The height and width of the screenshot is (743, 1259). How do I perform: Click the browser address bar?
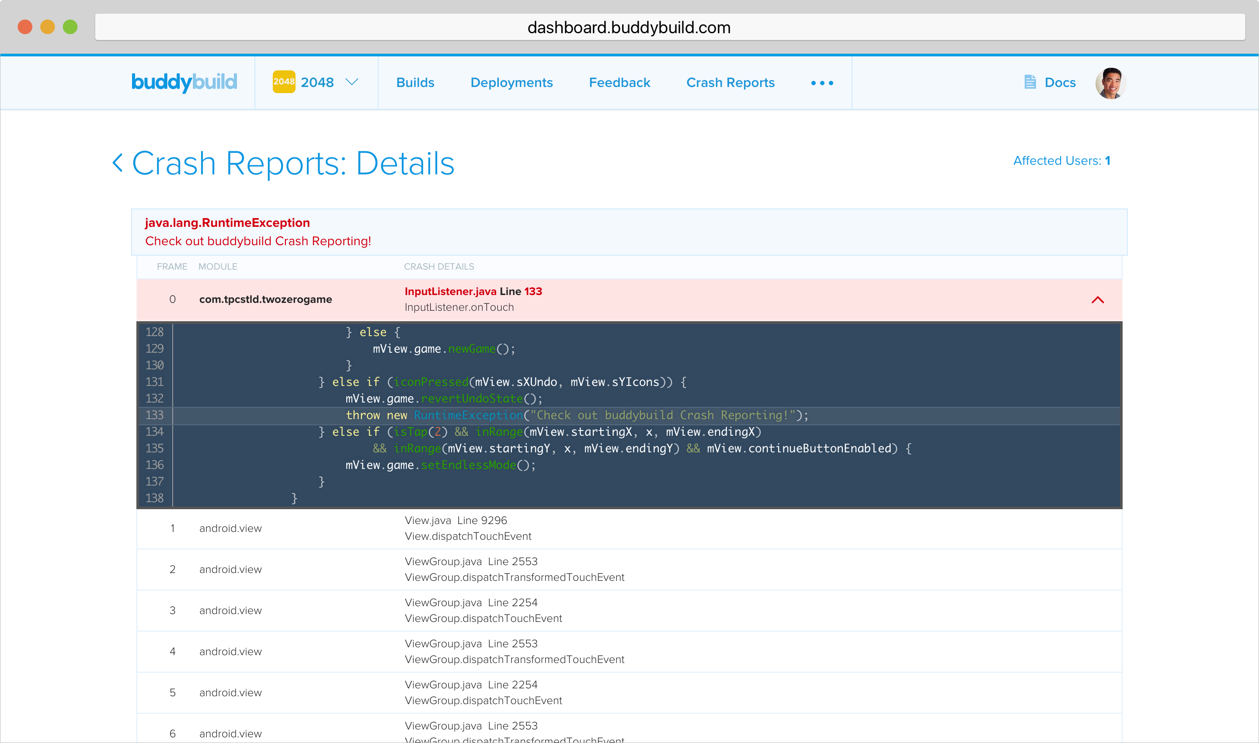pyautogui.click(x=629, y=28)
